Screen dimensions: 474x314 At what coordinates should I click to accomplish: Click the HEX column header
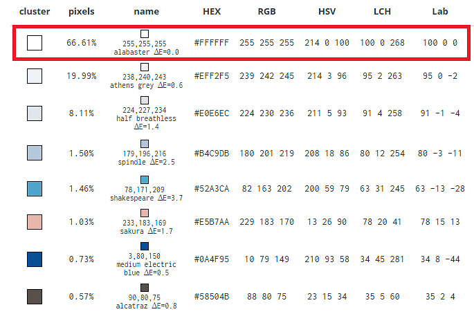(x=212, y=12)
